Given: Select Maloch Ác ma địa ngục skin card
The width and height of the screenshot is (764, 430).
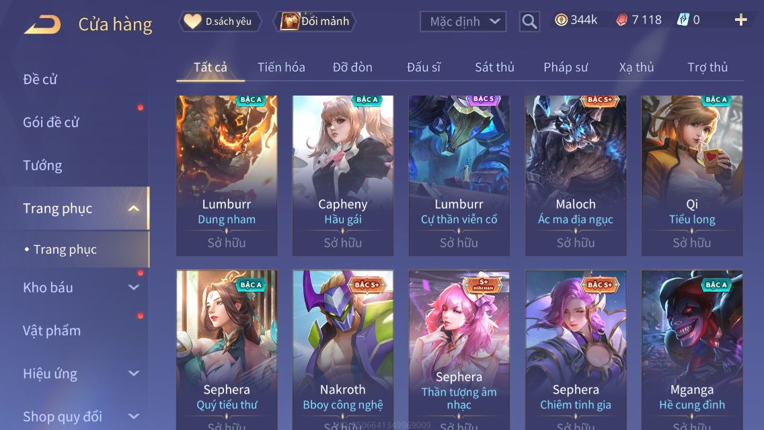Looking at the screenshot, I should point(576,176).
